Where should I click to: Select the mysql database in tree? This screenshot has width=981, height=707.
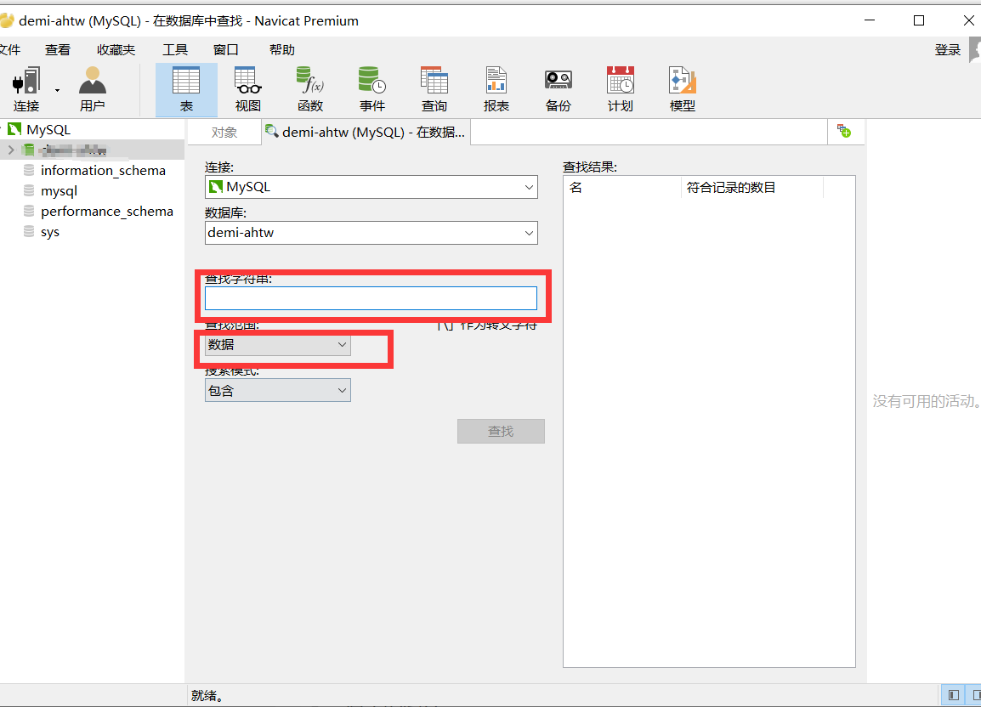pos(59,191)
